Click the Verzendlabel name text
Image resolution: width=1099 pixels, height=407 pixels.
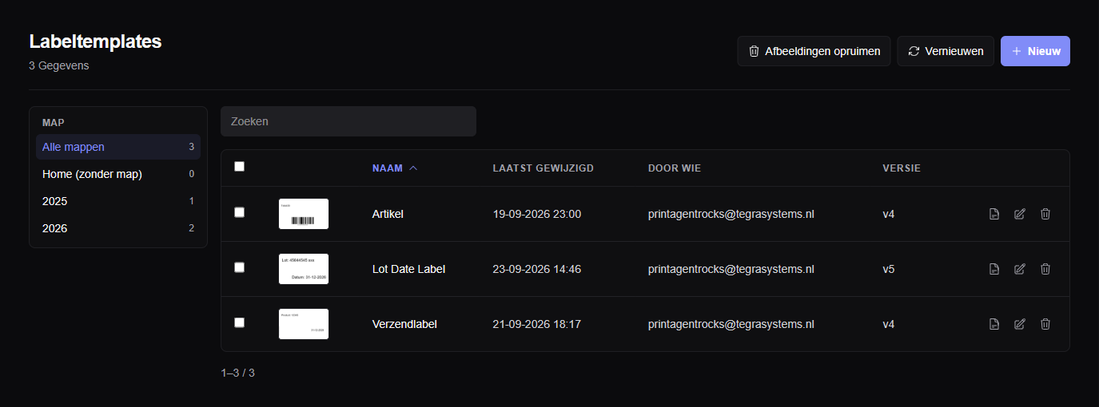[x=404, y=324]
